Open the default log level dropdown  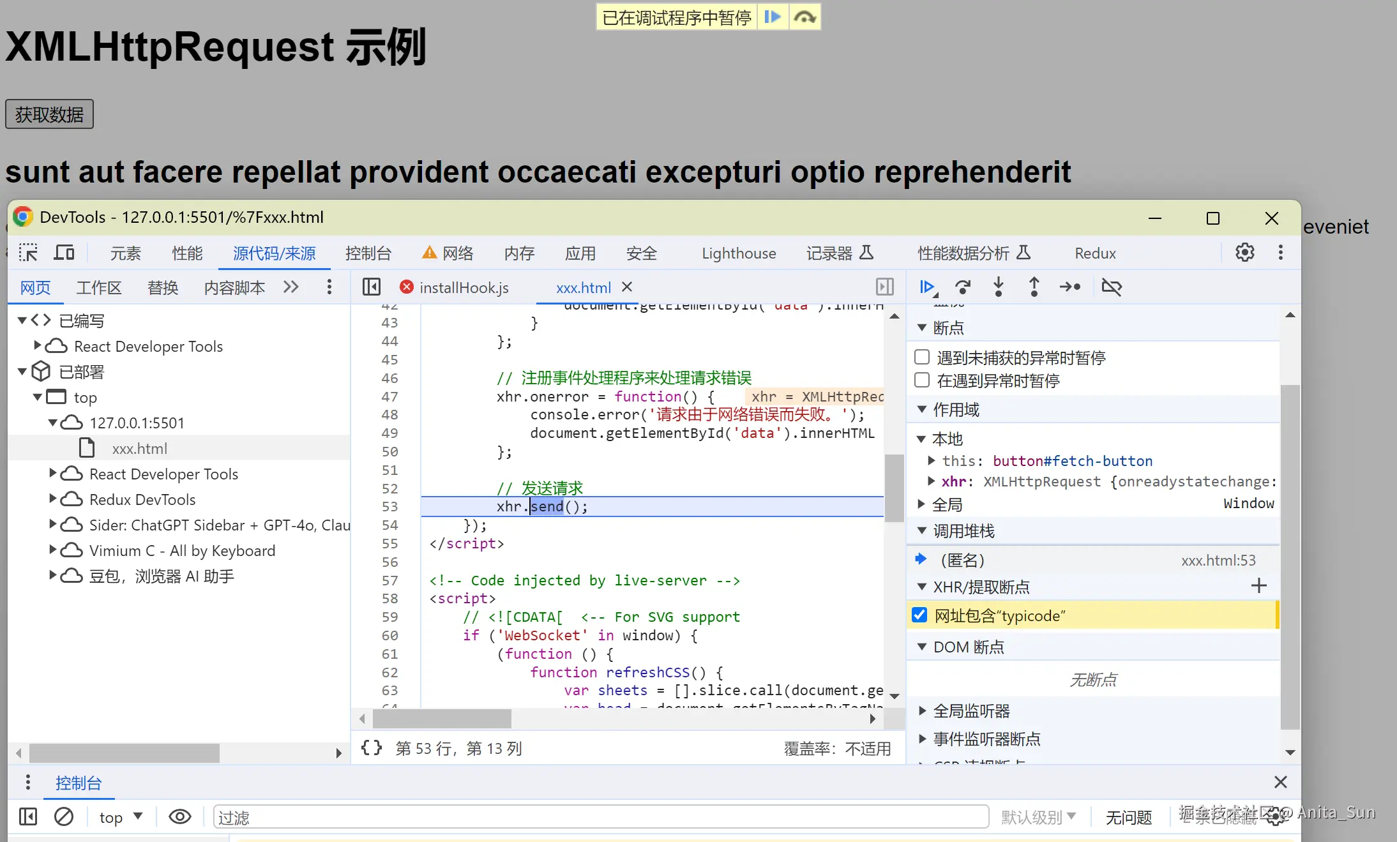(x=1038, y=817)
